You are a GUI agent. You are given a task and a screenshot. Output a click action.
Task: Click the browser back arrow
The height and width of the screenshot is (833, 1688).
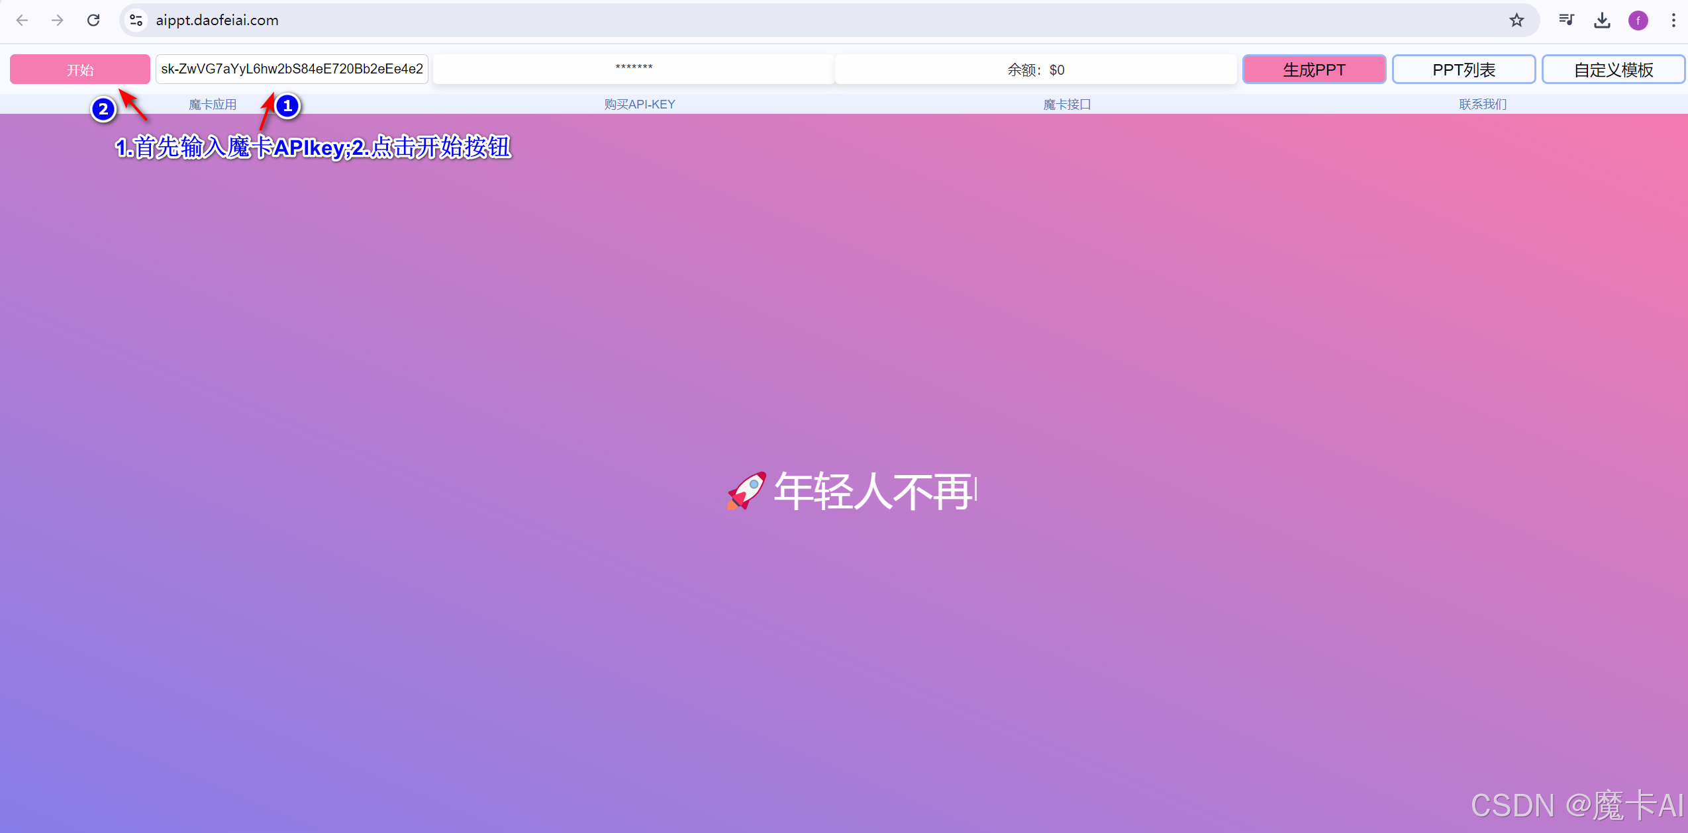point(22,21)
